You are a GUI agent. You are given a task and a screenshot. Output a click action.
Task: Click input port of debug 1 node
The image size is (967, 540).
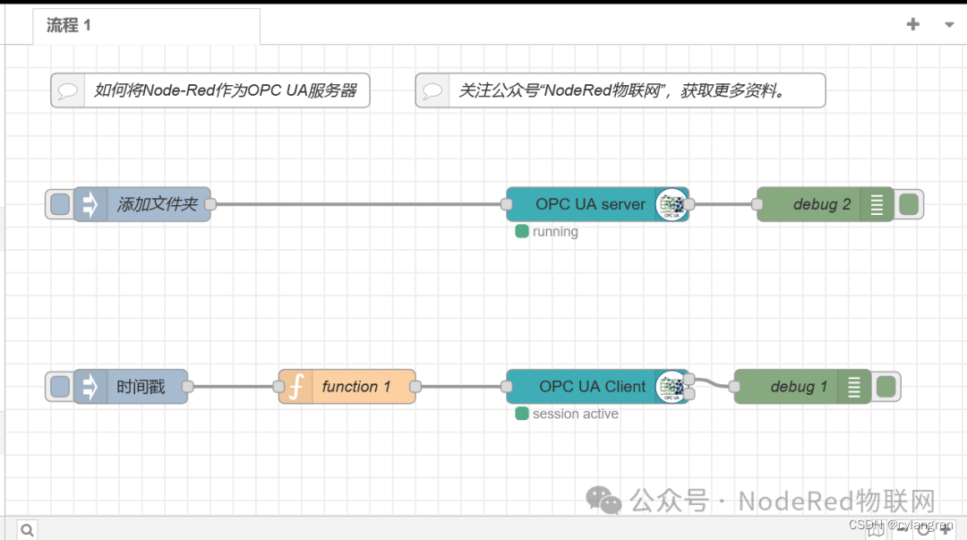coord(734,387)
